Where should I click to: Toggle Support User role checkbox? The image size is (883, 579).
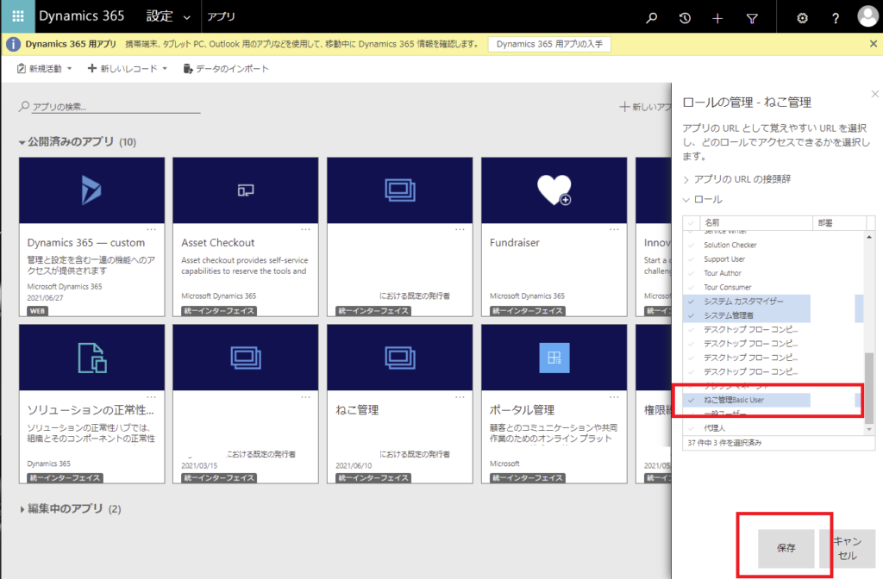tap(691, 259)
